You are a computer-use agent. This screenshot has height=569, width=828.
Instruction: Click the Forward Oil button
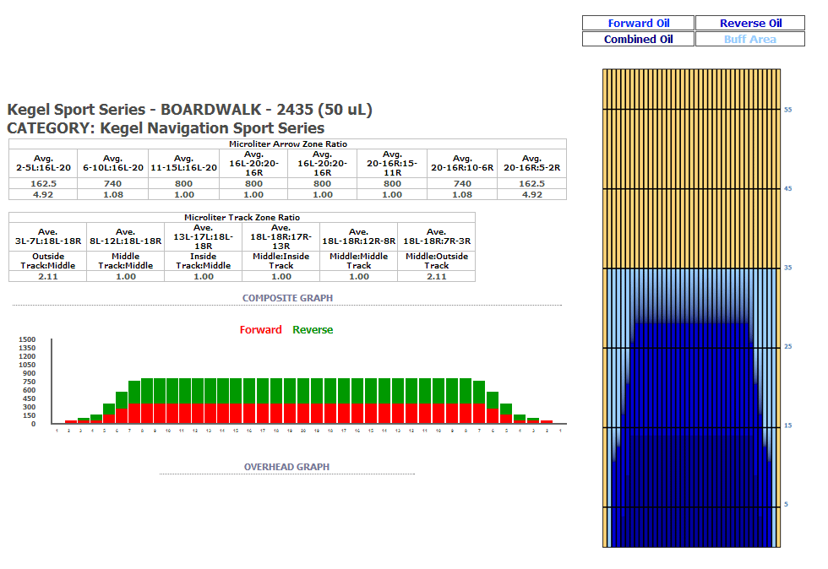click(638, 24)
